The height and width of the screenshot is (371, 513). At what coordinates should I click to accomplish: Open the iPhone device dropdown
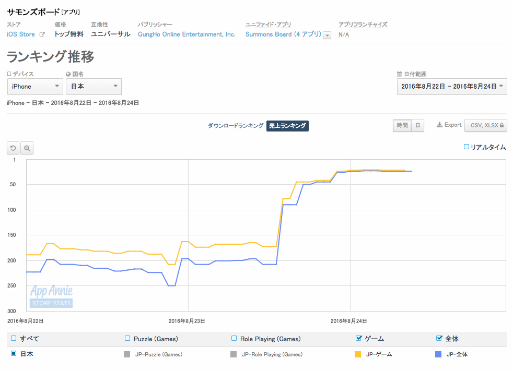tap(34, 86)
